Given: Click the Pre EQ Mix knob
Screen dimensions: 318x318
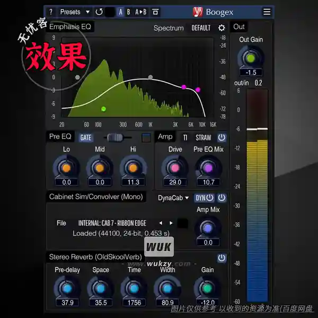Looking at the screenshot, I should tap(208, 168).
